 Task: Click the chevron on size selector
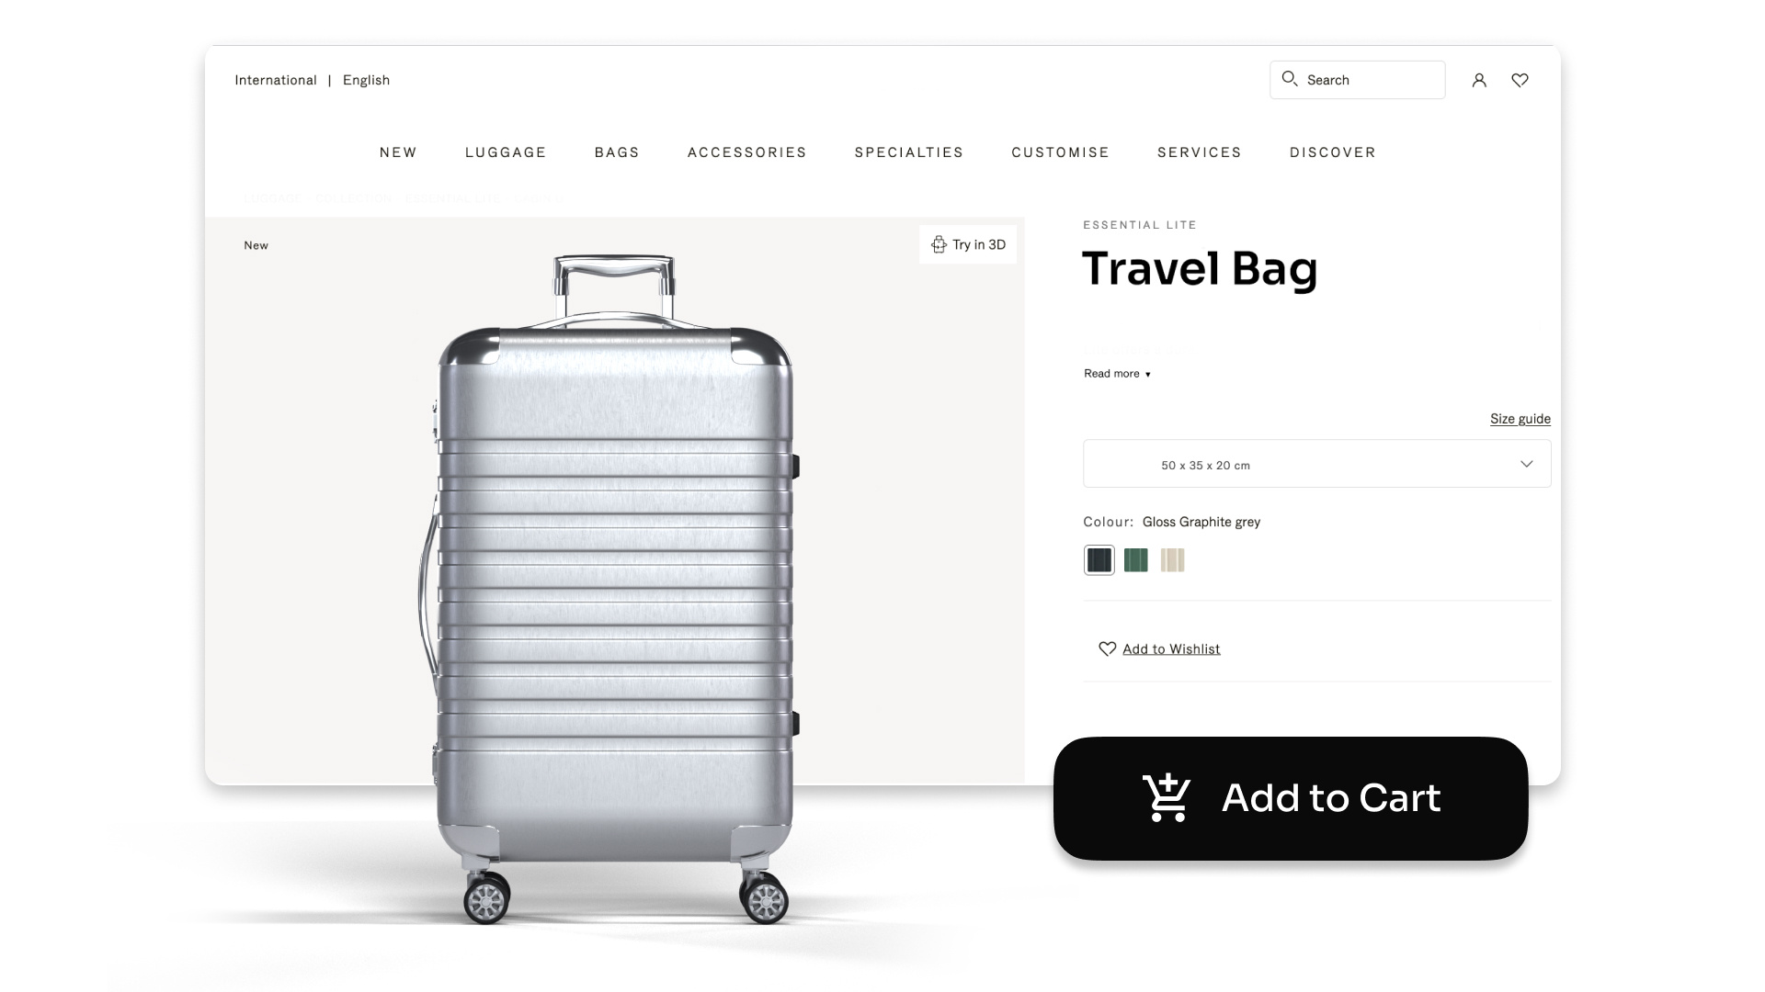(x=1526, y=463)
